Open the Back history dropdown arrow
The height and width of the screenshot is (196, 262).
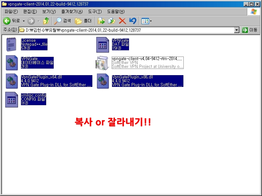click(24, 21)
